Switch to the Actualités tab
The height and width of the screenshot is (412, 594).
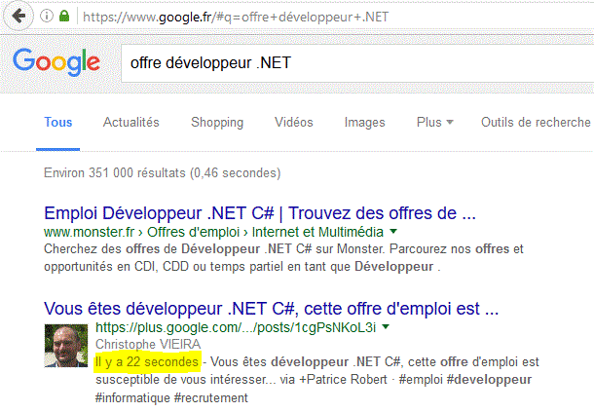(x=131, y=123)
